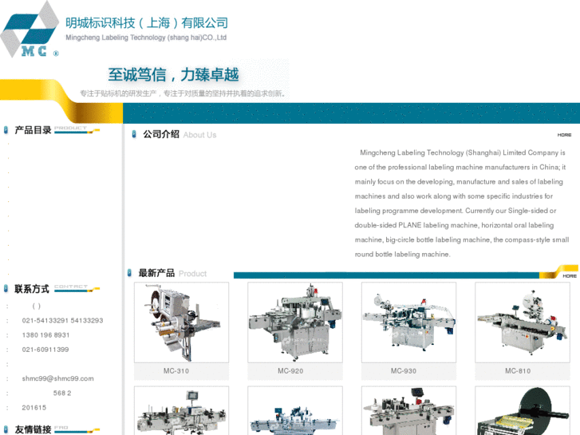This screenshot has height=435, width=580.
Task: Click the blue bullet icon beside 最新产品
Action: [x=129, y=273]
